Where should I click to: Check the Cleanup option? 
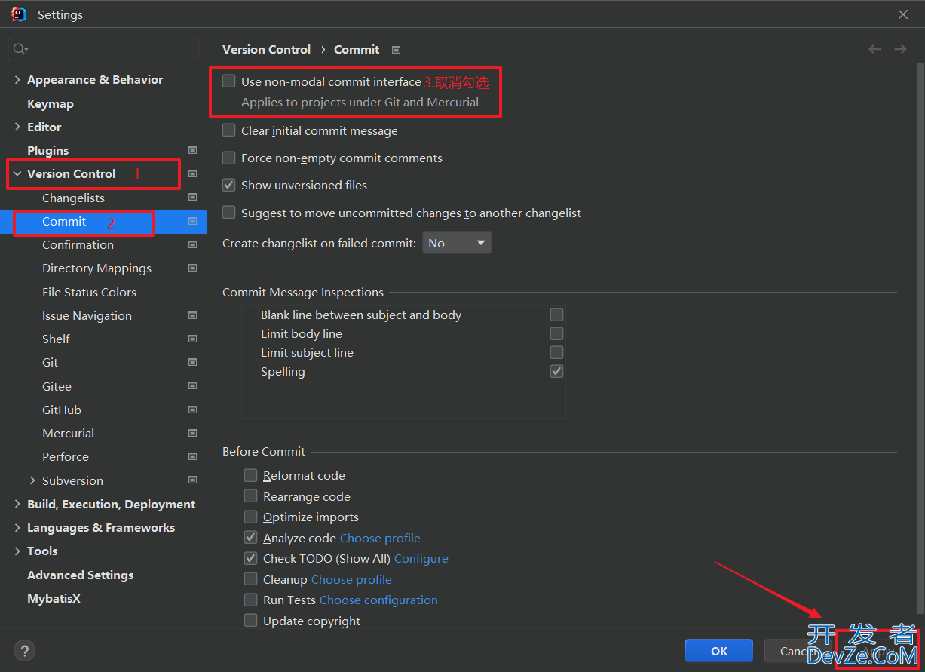coord(250,579)
